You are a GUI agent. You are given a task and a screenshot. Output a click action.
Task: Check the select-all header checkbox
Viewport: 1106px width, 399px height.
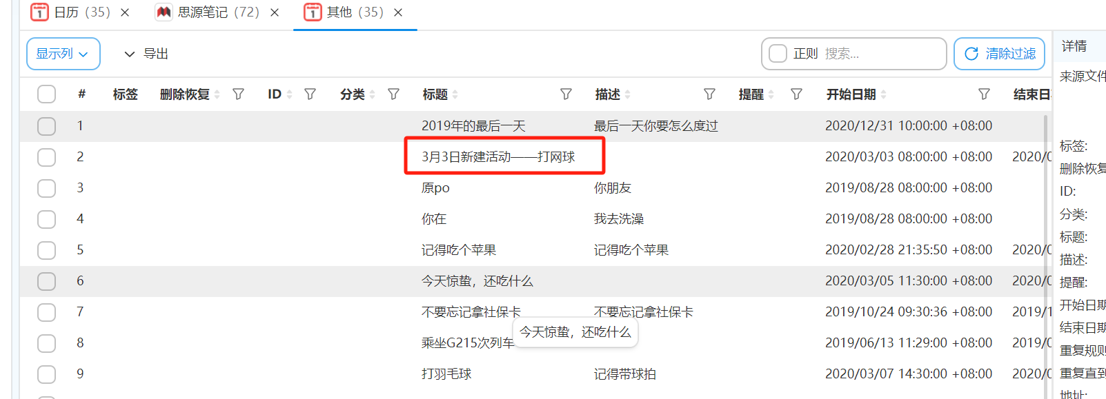(47, 94)
